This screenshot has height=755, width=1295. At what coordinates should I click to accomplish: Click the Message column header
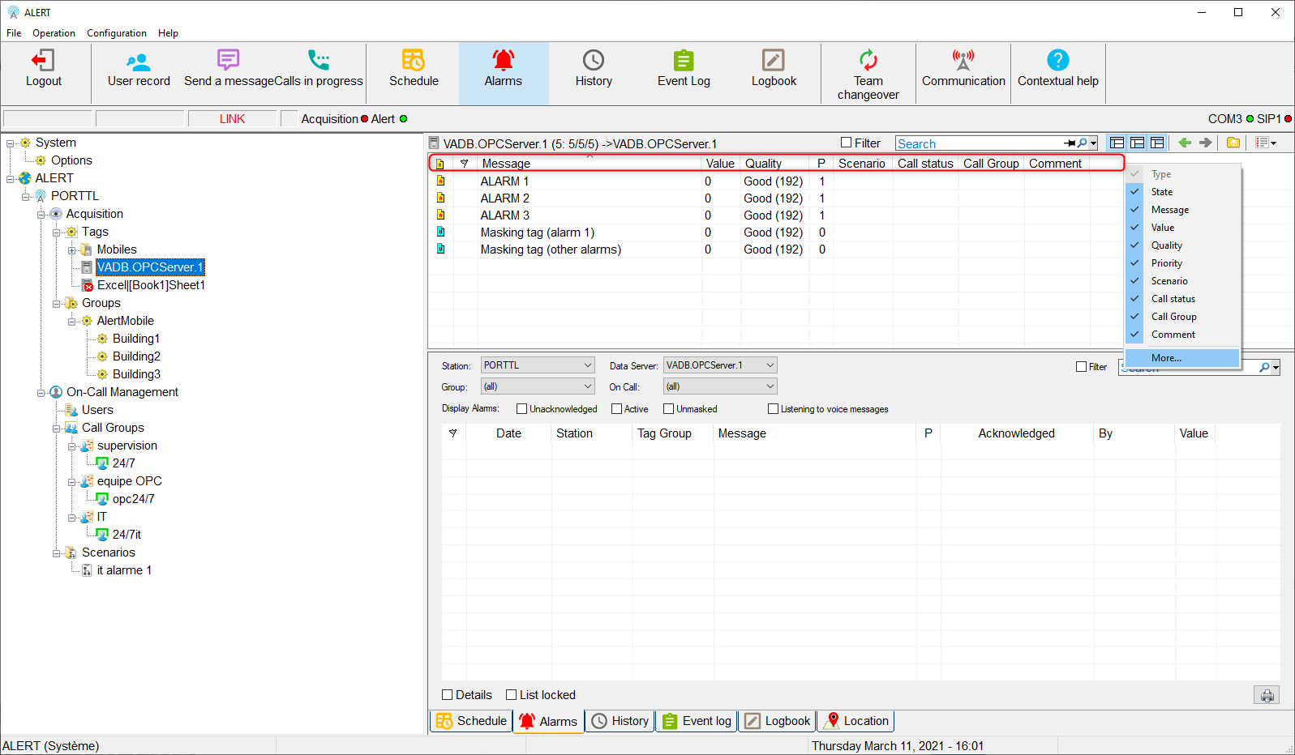tap(507, 164)
